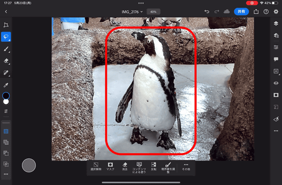The image size is (282, 185).
Task: Pick the white background color swatch
Action: point(6,102)
